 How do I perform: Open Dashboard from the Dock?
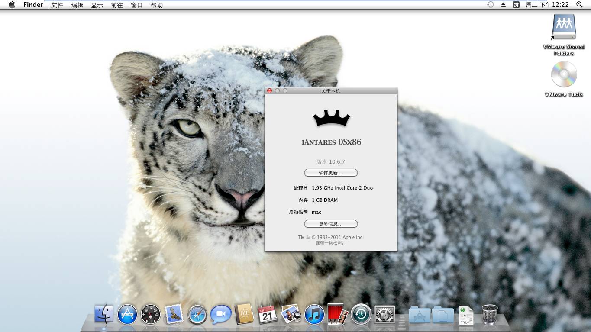pos(151,314)
